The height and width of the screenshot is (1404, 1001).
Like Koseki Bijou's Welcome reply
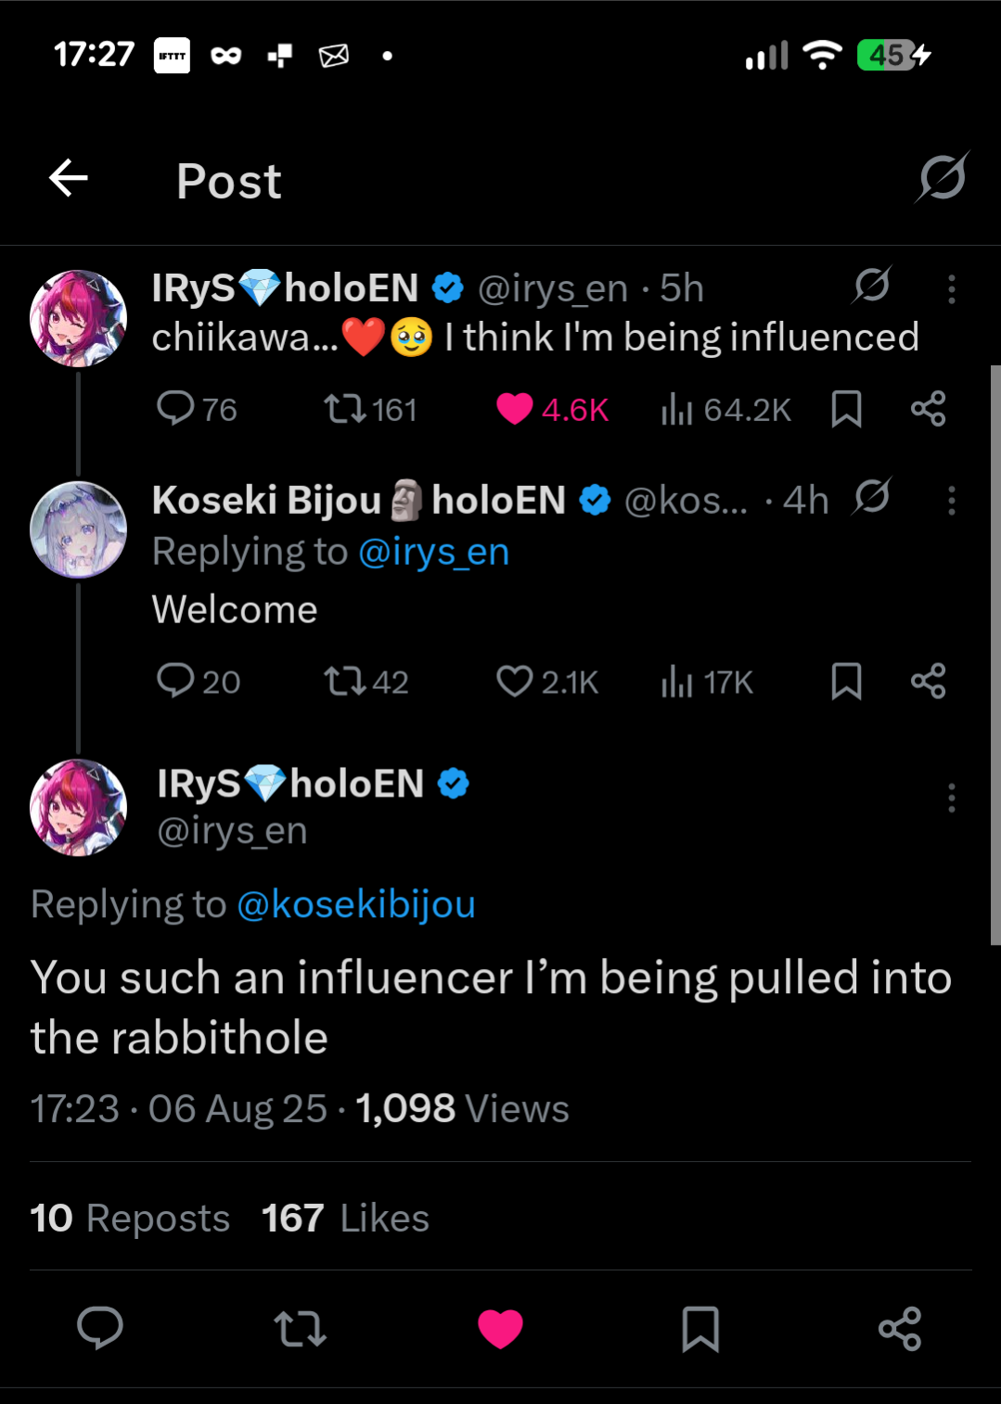point(515,682)
